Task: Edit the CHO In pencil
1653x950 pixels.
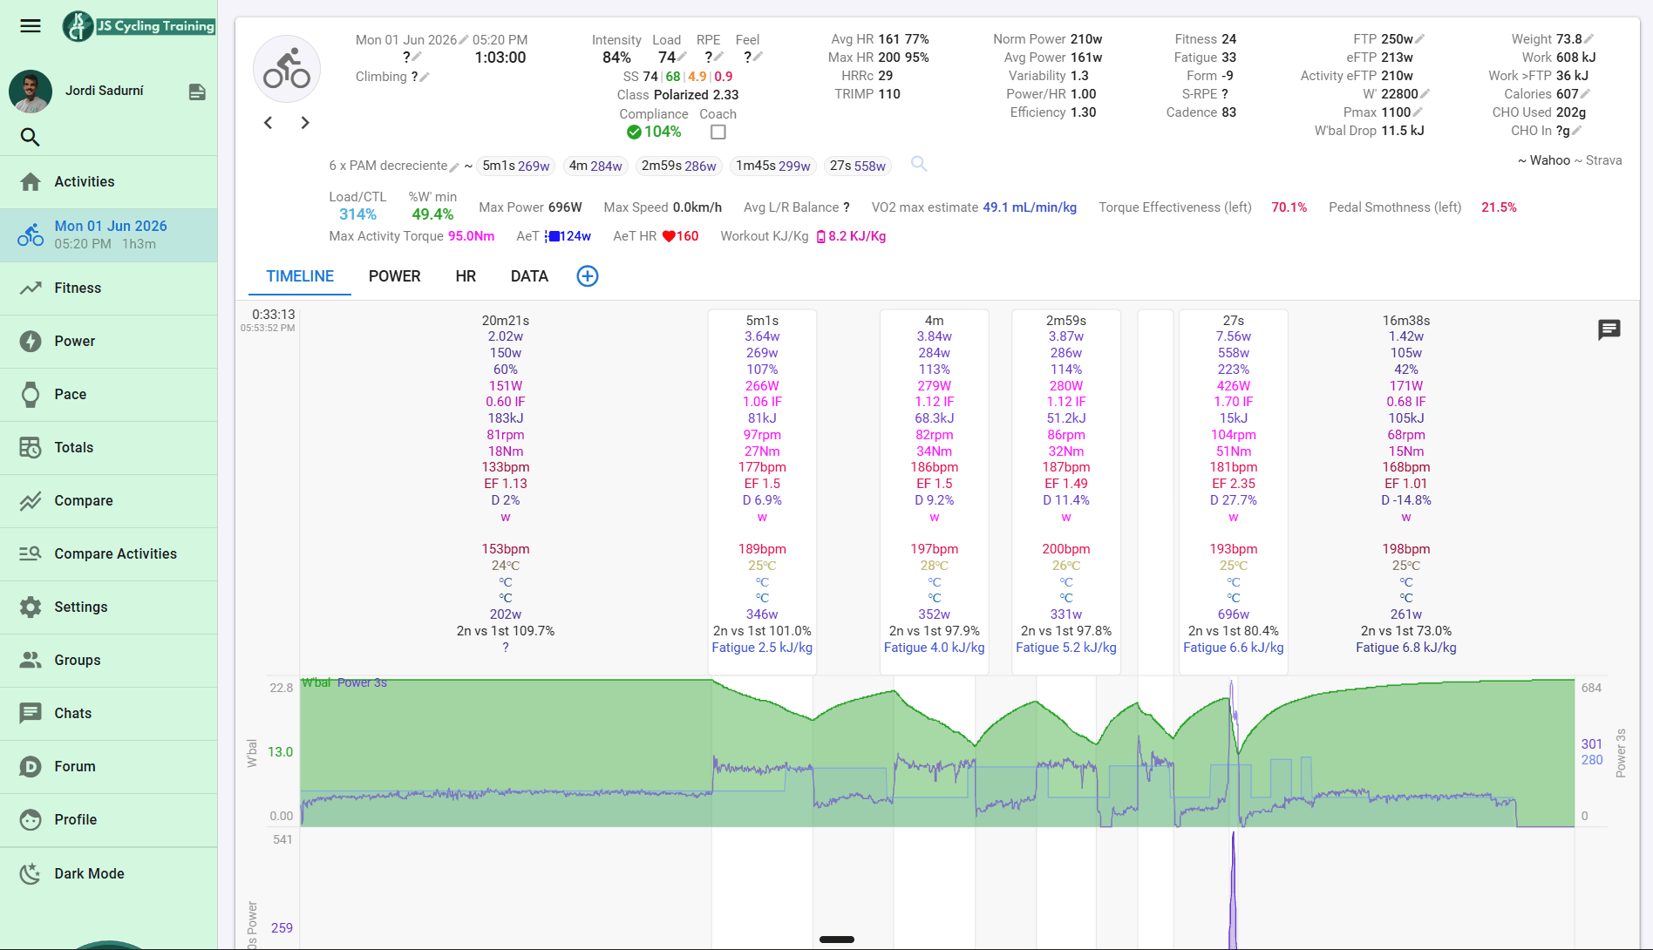Action: [1577, 131]
